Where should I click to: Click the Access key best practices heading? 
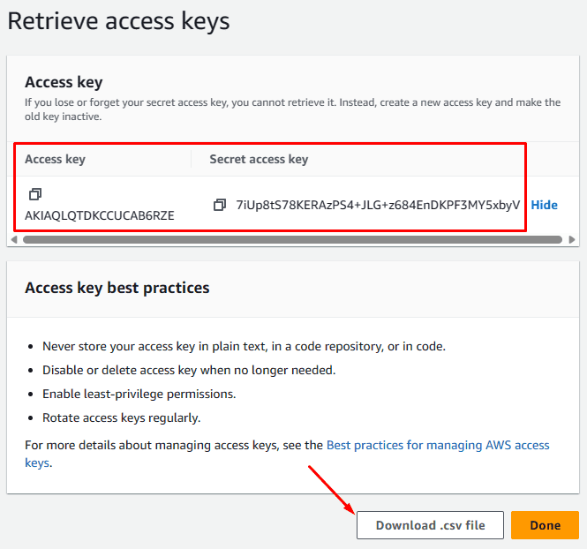[117, 288]
